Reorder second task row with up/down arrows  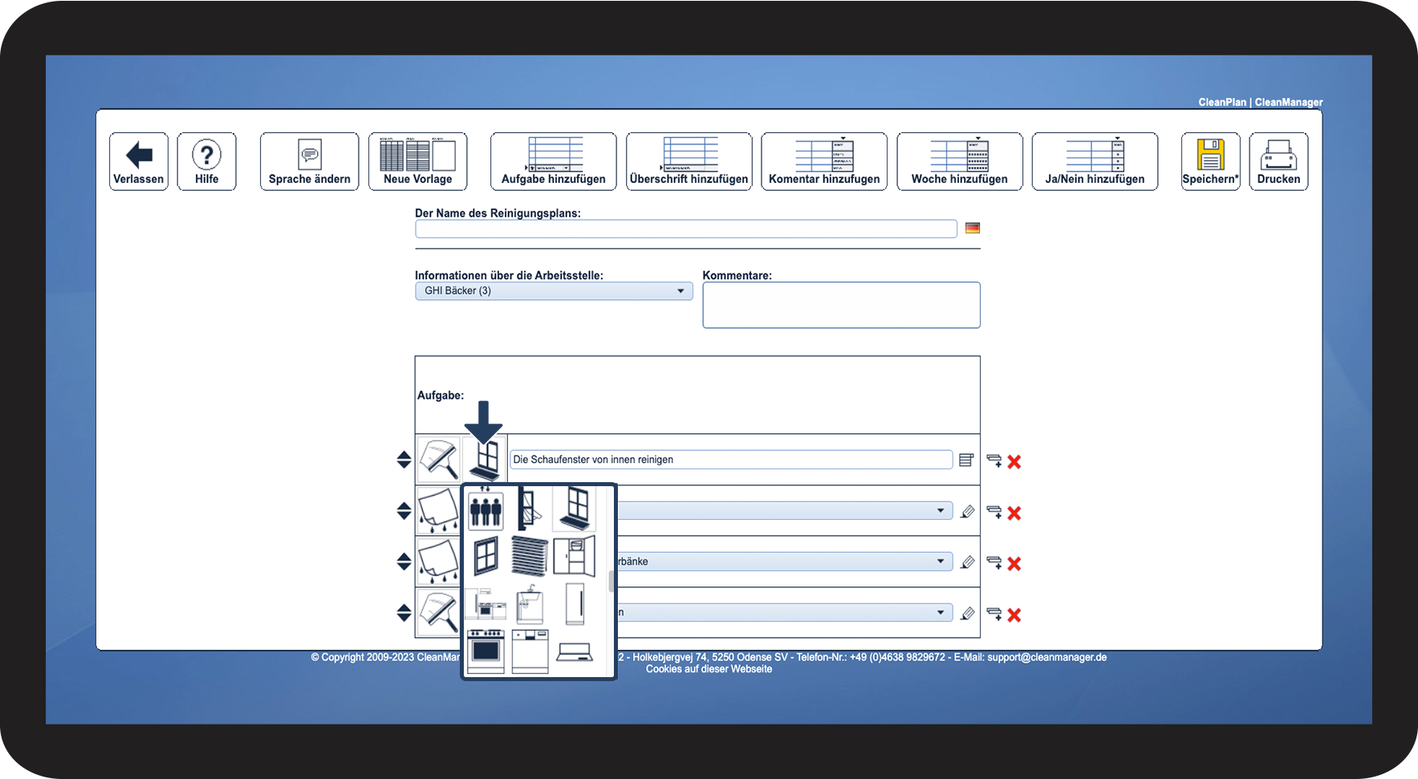404,511
